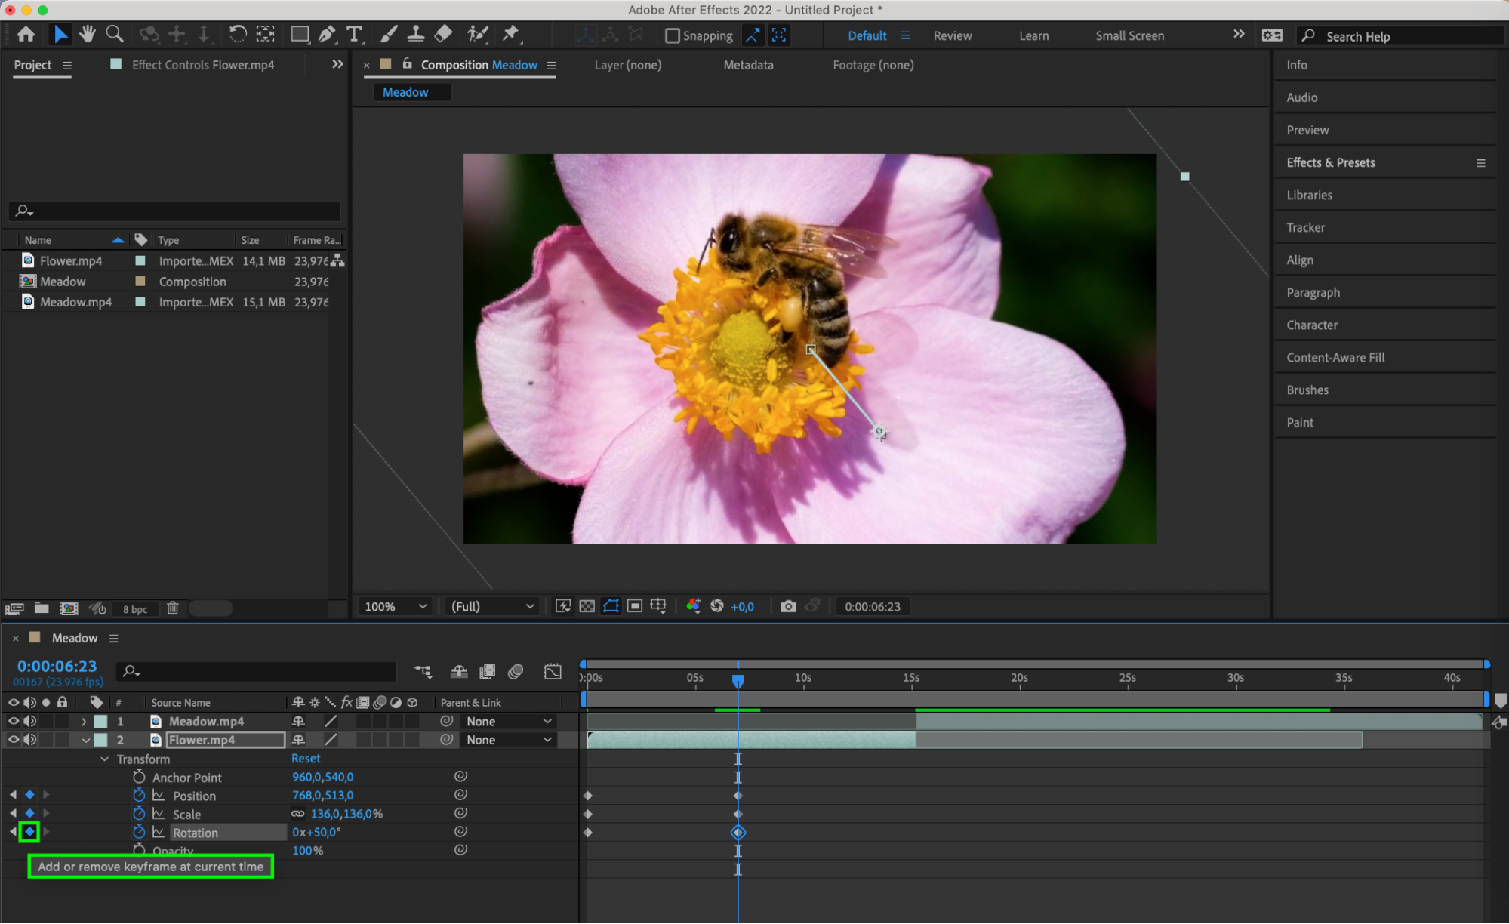Enable the Snapping checkbox
1509x924 pixels.
672,35
